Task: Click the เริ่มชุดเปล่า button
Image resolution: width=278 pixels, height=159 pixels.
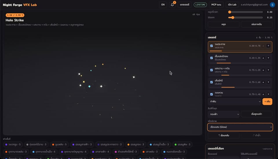Action: (256, 114)
